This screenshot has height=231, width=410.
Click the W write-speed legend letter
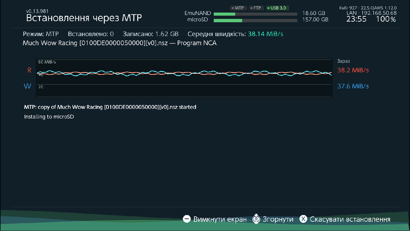28,86
